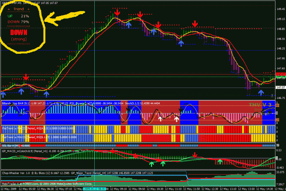Click the 149.15 price level on the axis

tap(281, 19)
